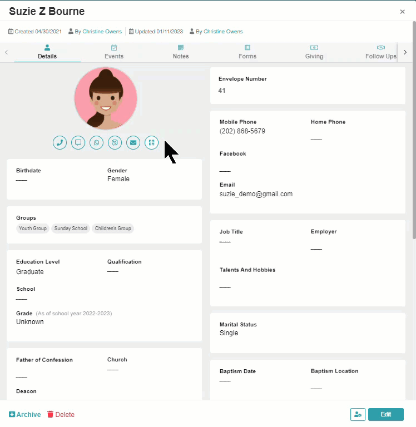
Task: Archive this member record
Action: click(x=25, y=414)
